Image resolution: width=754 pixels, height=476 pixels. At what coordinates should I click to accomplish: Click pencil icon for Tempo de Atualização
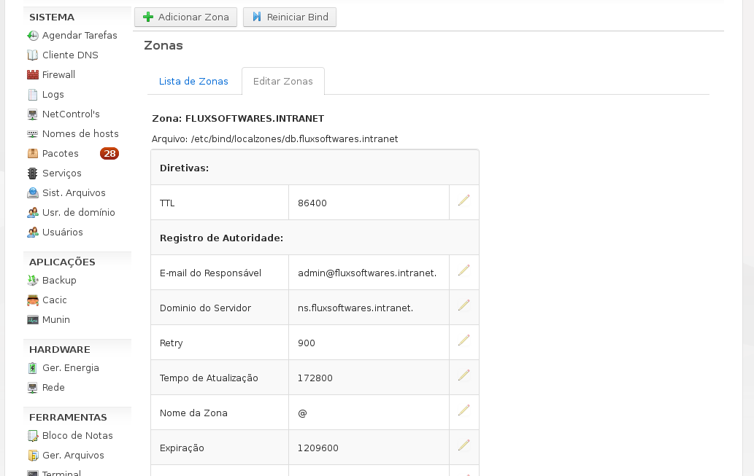tap(463, 375)
